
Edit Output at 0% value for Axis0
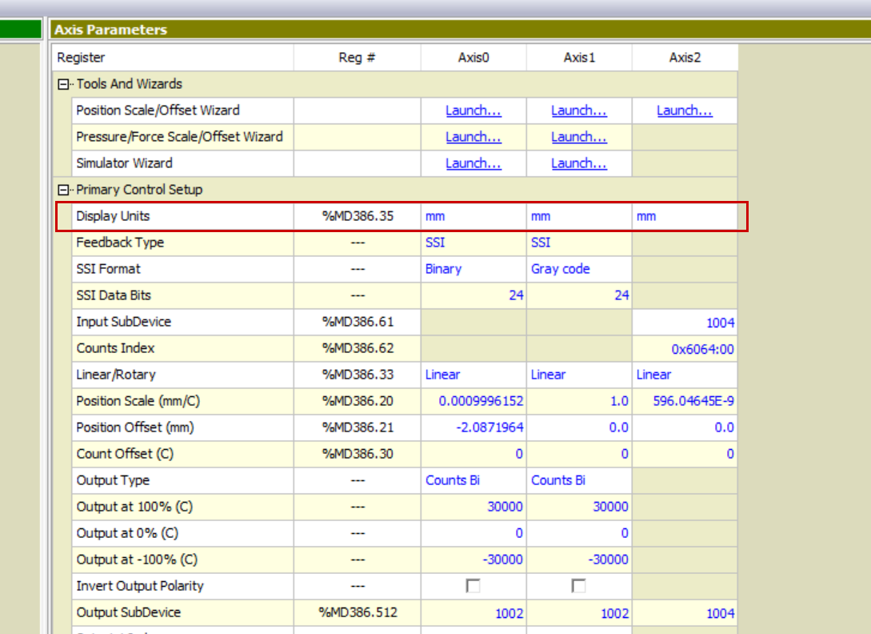473,533
